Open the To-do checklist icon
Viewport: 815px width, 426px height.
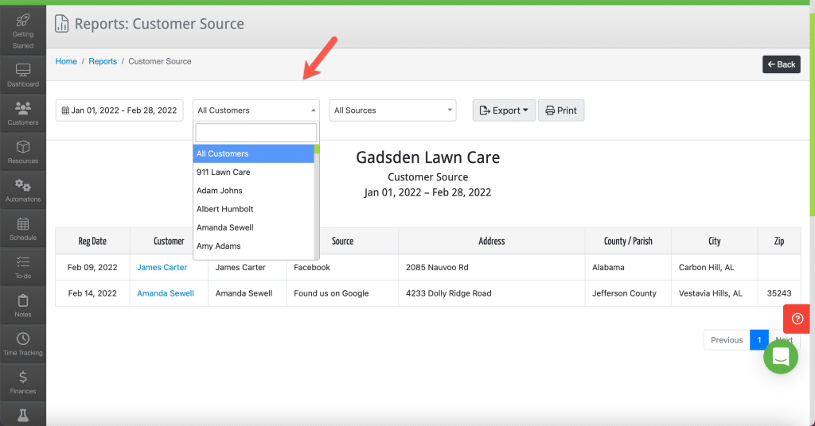[x=23, y=262]
